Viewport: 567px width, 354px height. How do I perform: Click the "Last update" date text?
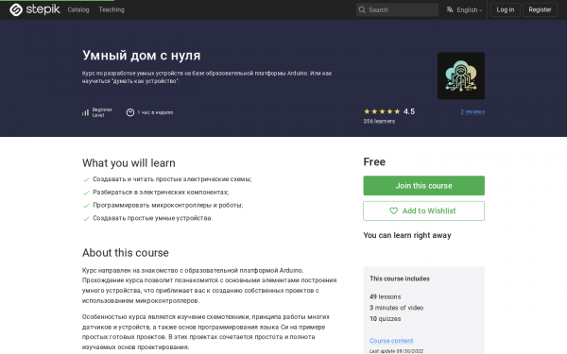pos(396,351)
